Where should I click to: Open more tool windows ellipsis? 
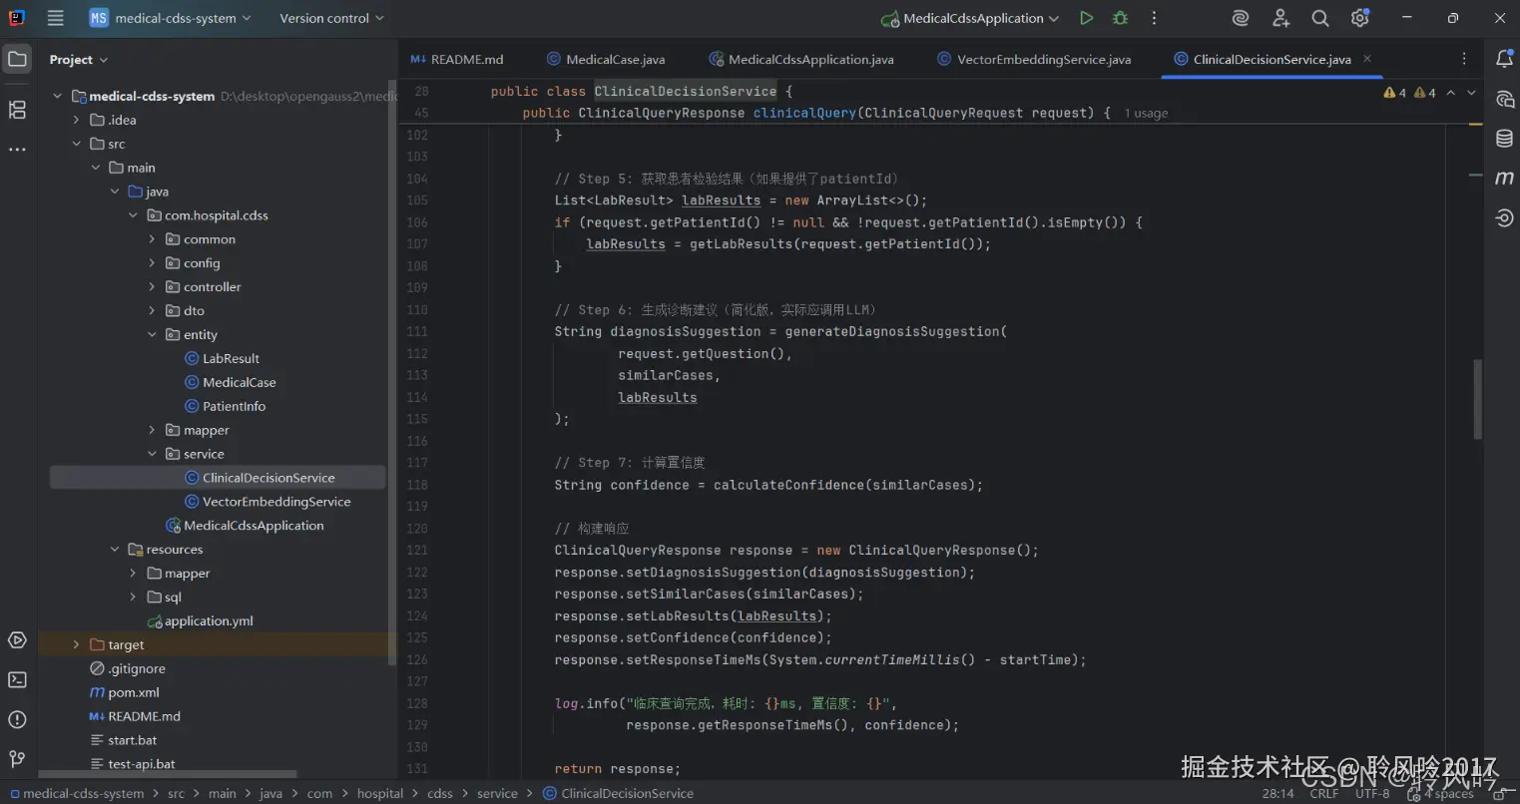pyautogui.click(x=17, y=150)
